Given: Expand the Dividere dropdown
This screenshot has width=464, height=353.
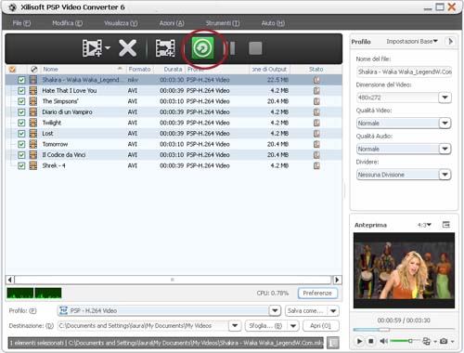Looking at the screenshot, I should 445,175.
